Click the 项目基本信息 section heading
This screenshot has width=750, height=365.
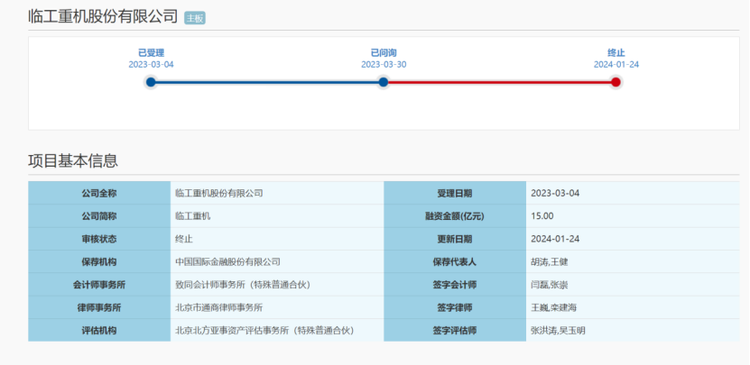point(72,161)
